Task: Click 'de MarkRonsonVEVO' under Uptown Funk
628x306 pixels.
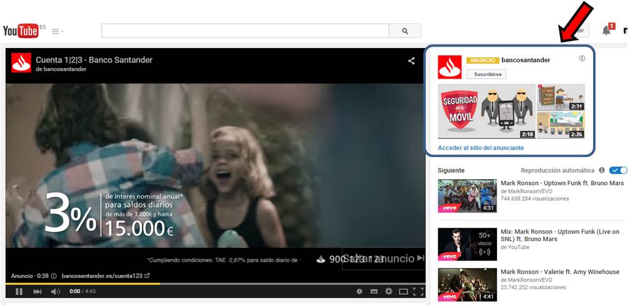Action: (x=526, y=191)
